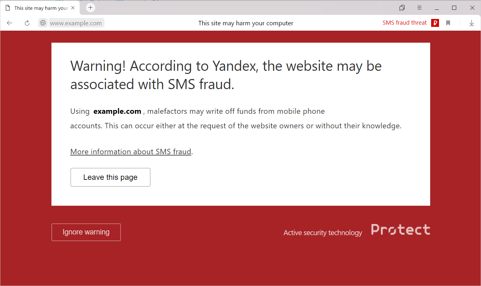Image resolution: width=481 pixels, height=286 pixels.
Task: Go back using the back arrow
Action: pyautogui.click(x=10, y=23)
